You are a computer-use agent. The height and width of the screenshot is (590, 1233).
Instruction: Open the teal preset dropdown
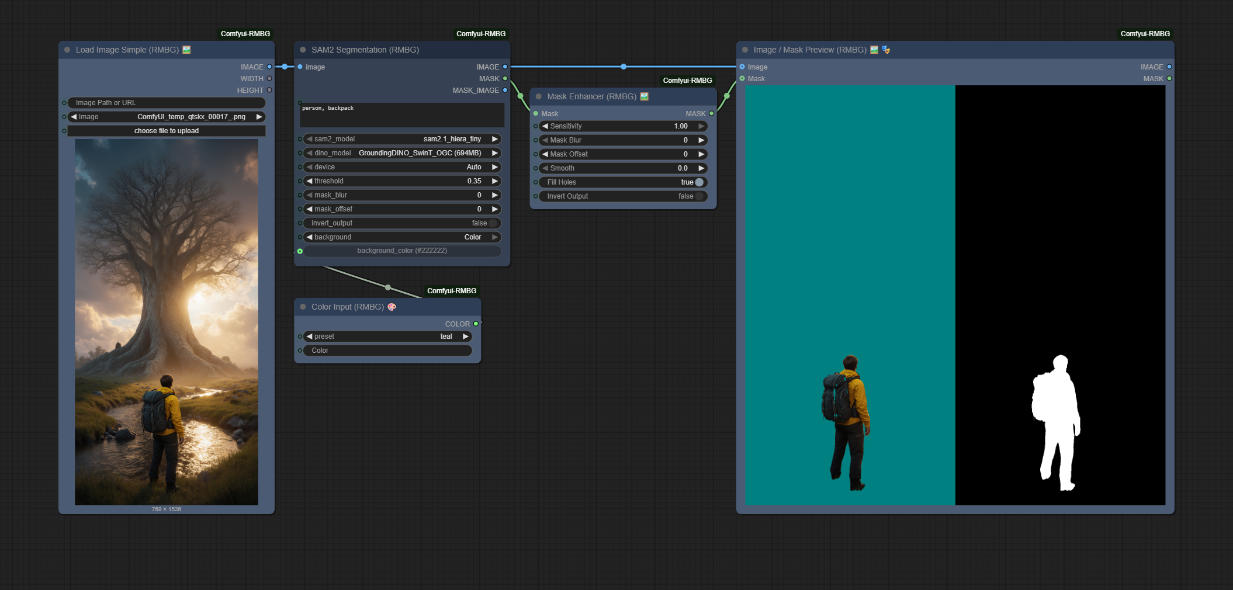(387, 336)
